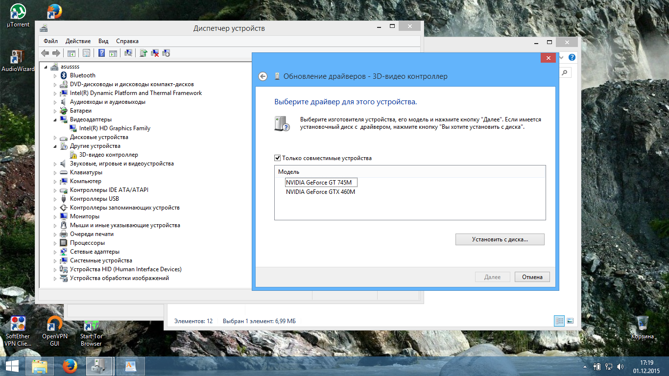Click the Back arrow in Device Manager toolbar

(45, 53)
